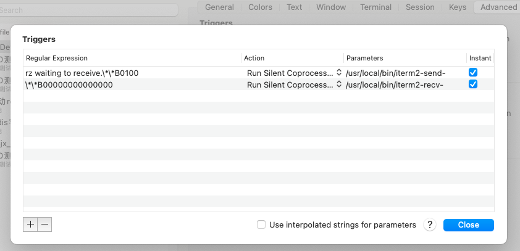520x251 pixels.
Task: Enable Use interpolated strings for parameters
Action: pyautogui.click(x=262, y=225)
